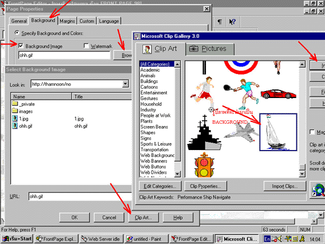Switch to Web Server idle taskbar item

[101, 239]
